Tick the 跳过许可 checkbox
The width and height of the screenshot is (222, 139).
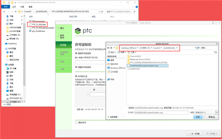tap(76, 123)
